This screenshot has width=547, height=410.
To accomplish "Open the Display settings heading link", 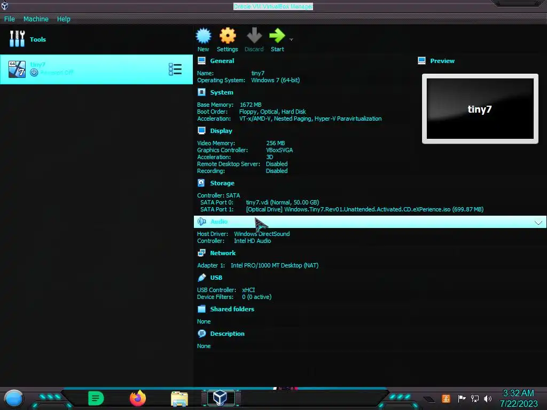I will (221, 131).
